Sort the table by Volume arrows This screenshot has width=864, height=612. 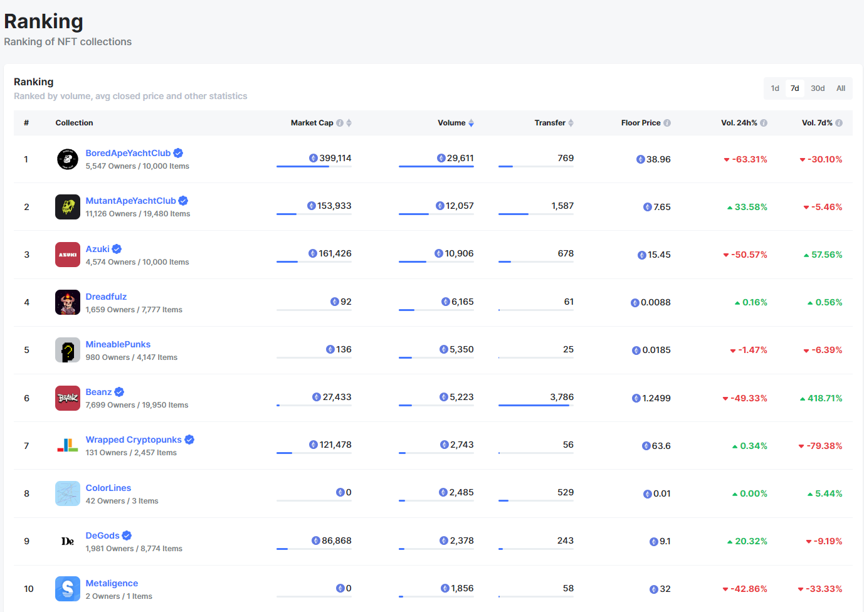[471, 123]
